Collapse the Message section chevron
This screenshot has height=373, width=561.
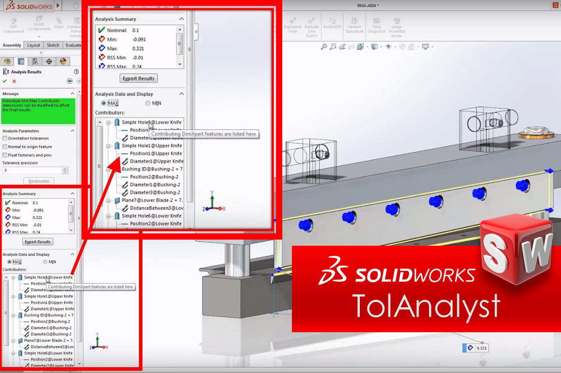[72, 93]
